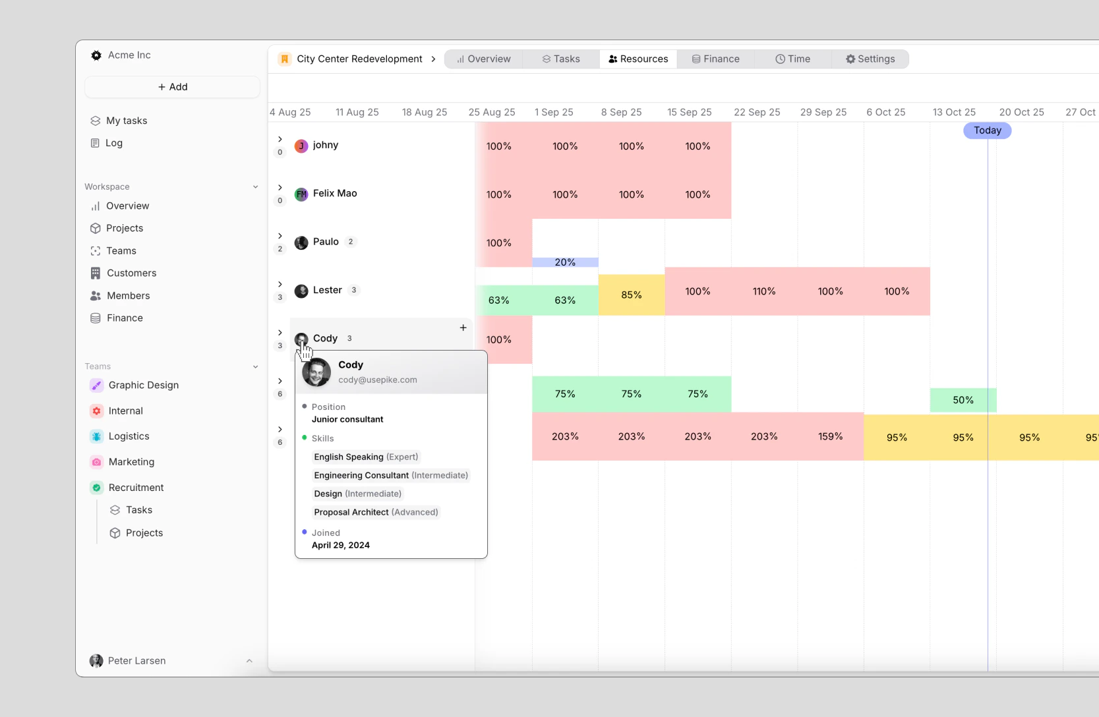Click breadcrumb chevron after City Center Redevelopment

[x=433, y=59]
